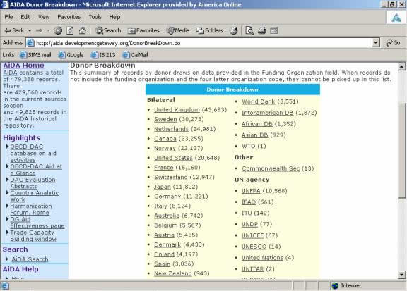Click the Asian DB link
The width and height of the screenshot is (407, 291).
254,135
